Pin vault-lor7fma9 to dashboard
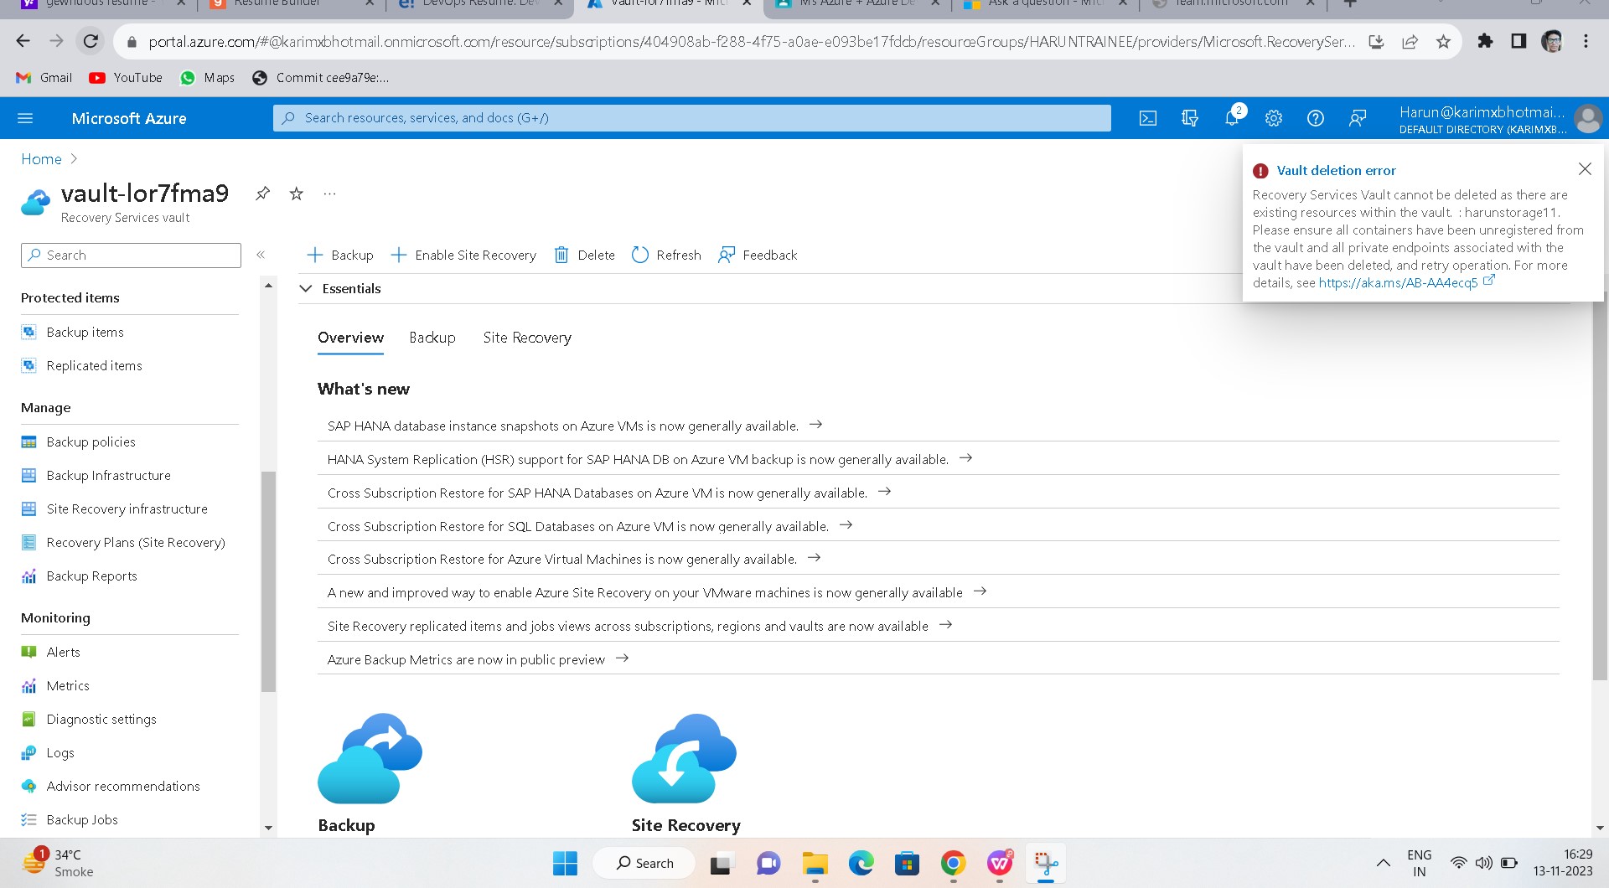The image size is (1609, 888). [262, 193]
